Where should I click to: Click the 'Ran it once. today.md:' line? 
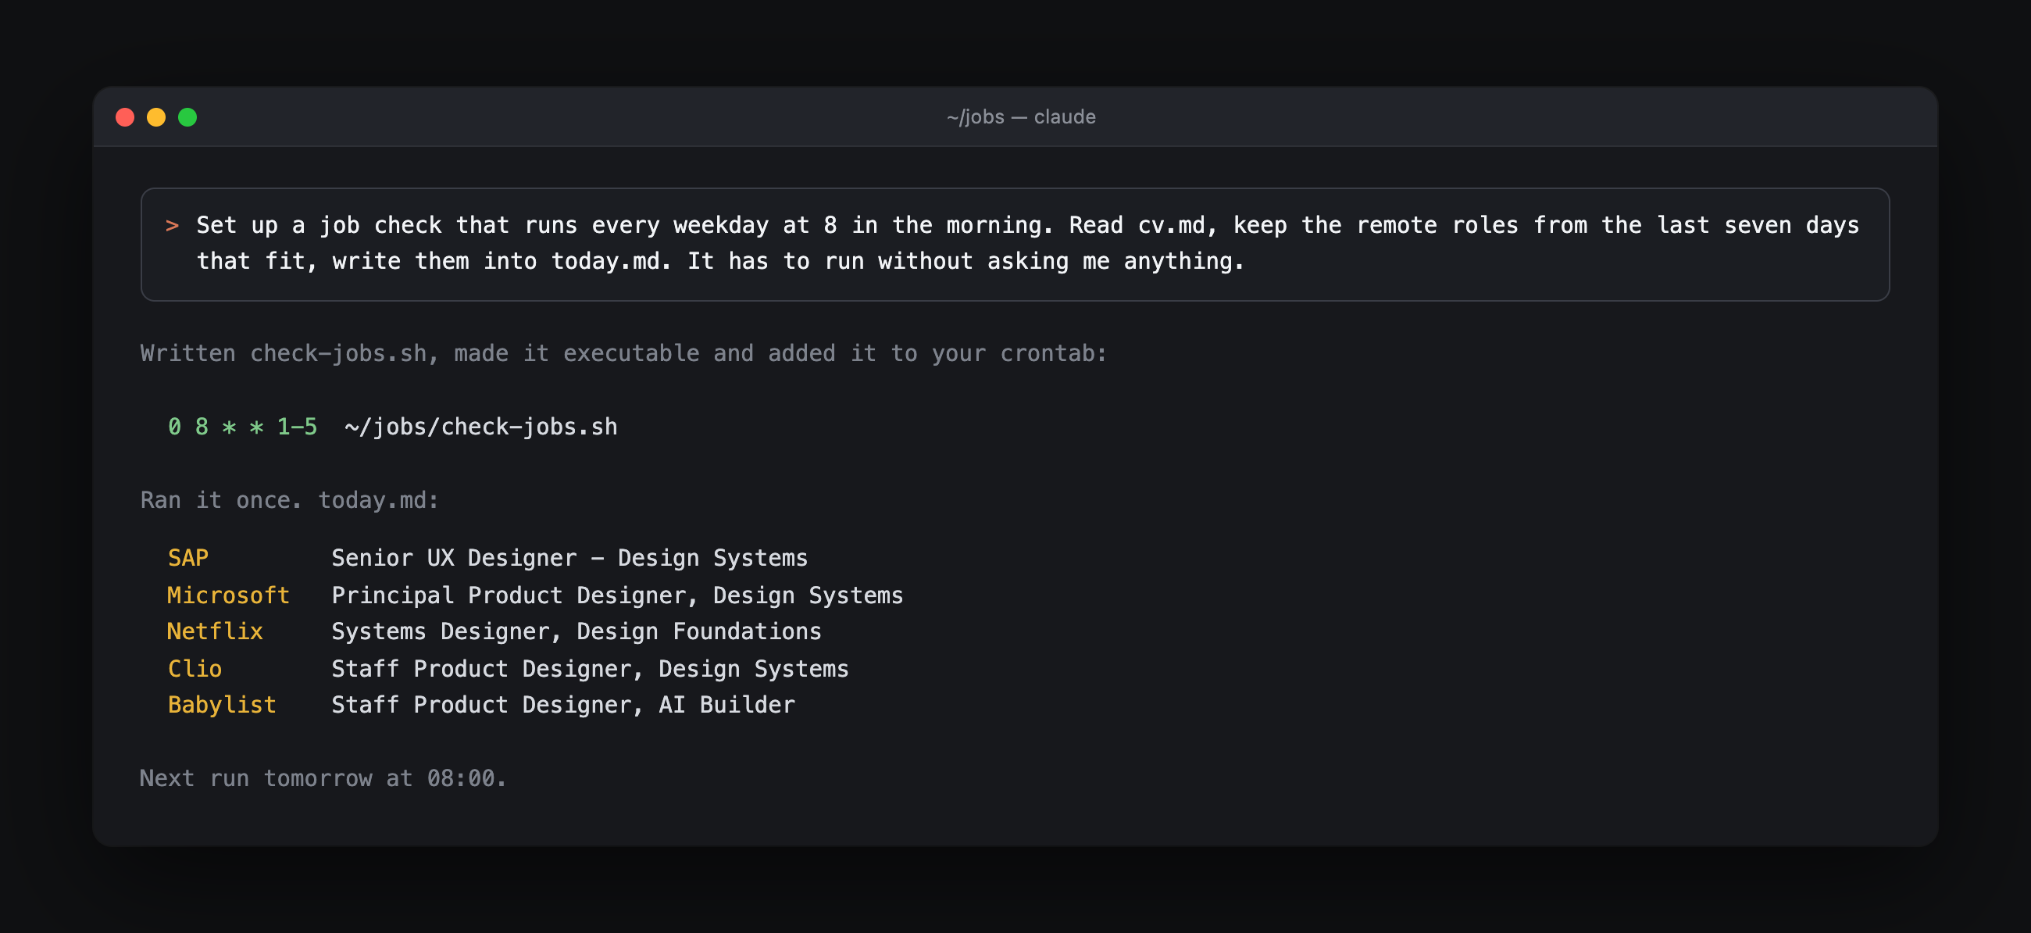289,500
